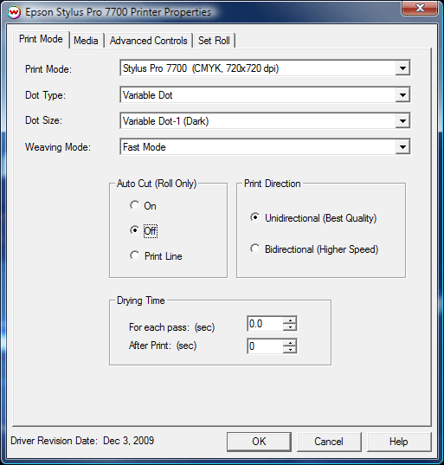
Task: Select Auto Cut Off option
Action: (x=134, y=230)
